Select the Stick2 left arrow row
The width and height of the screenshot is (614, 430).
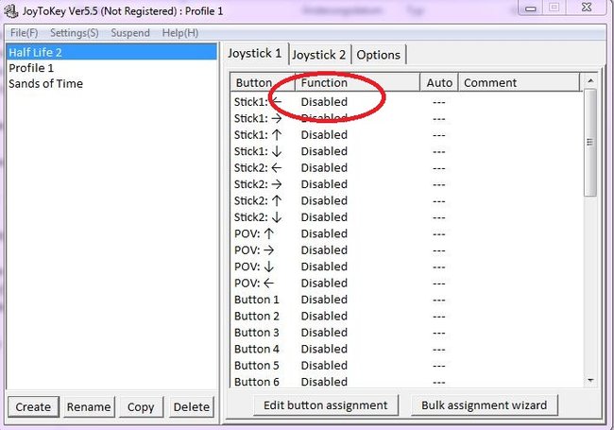click(x=406, y=167)
